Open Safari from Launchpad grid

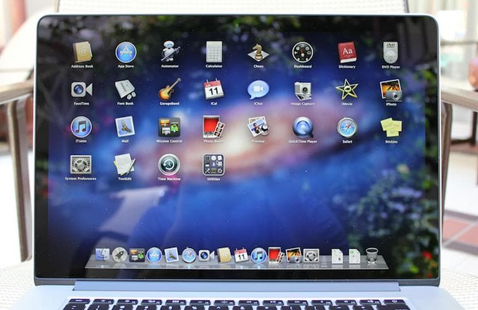coord(347,127)
